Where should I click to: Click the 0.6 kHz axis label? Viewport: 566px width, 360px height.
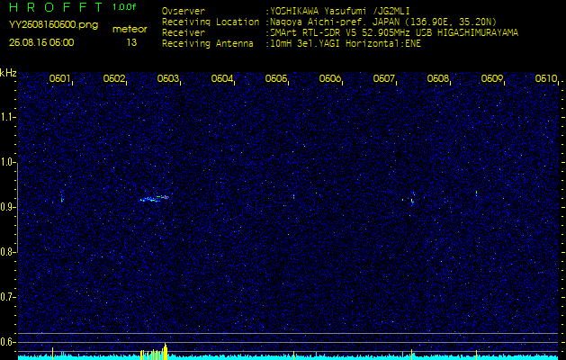[x=7, y=342]
